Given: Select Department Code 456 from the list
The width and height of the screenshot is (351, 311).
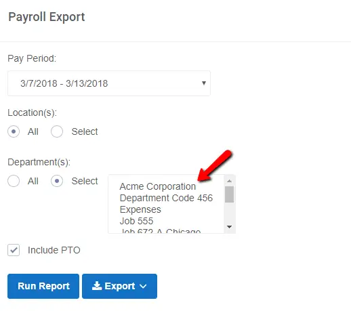Looking at the screenshot, I should click(x=166, y=198).
